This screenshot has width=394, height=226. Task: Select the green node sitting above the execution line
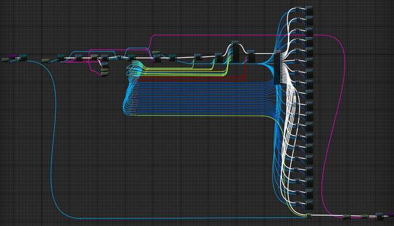pos(156,52)
